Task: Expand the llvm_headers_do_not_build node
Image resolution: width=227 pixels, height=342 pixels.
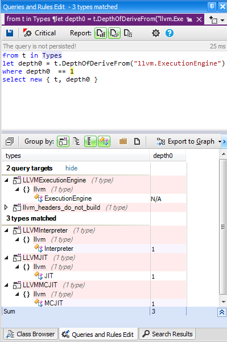Action: click(x=6, y=207)
